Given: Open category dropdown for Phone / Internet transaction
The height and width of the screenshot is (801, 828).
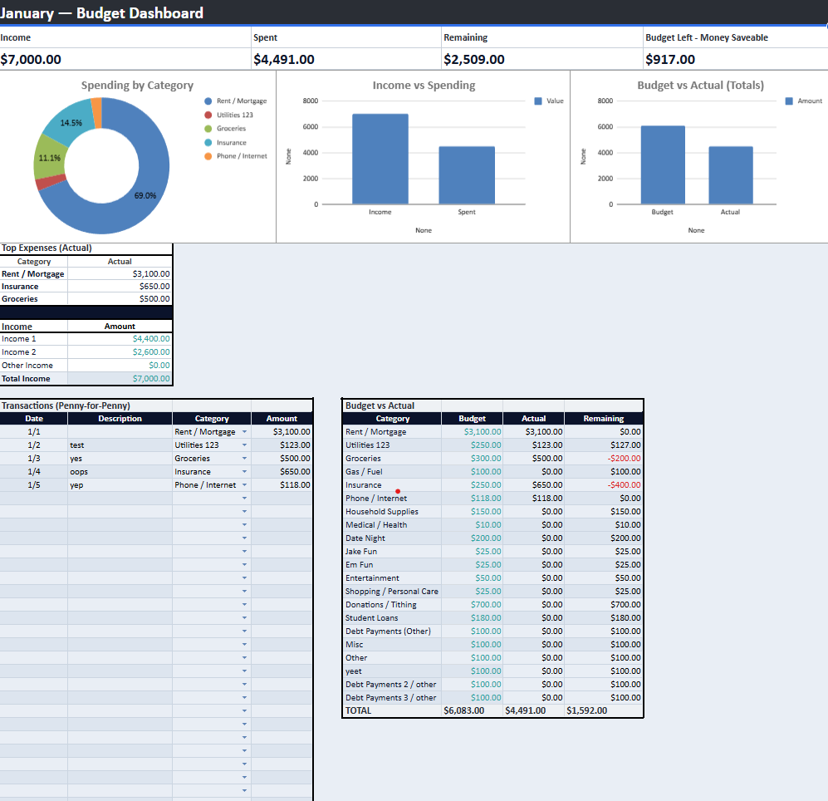Looking at the screenshot, I should click(244, 484).
